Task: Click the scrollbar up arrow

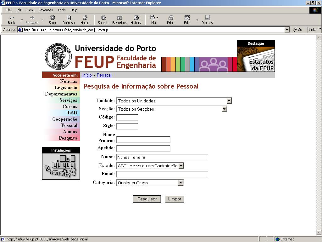Action: (319, 38)
